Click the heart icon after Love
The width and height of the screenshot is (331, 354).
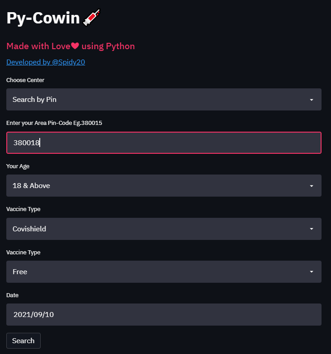[x=75, y=46]
